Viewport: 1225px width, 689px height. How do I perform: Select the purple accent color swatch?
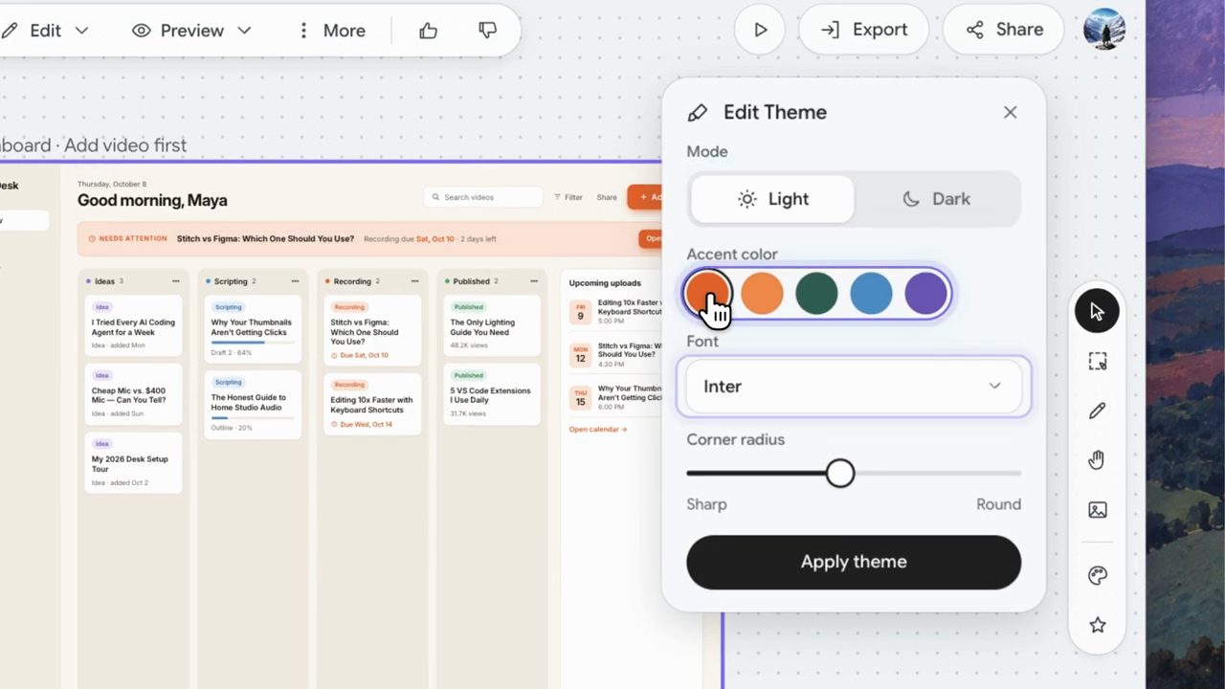[925, 293]
